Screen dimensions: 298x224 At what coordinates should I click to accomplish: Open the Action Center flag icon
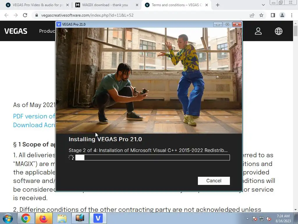point(255,219)
